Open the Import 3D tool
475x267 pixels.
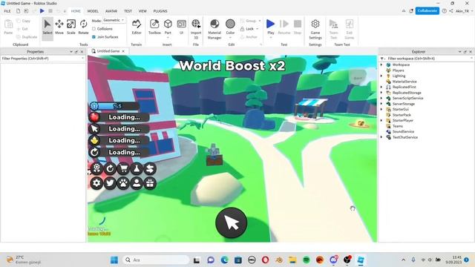click(x=196, y=29)
